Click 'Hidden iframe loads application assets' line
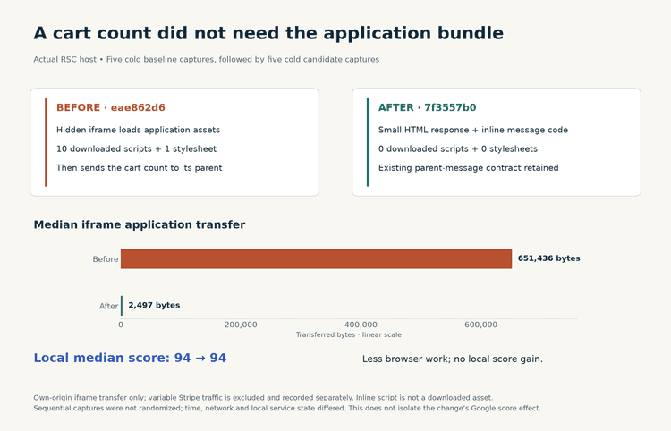 138,130
